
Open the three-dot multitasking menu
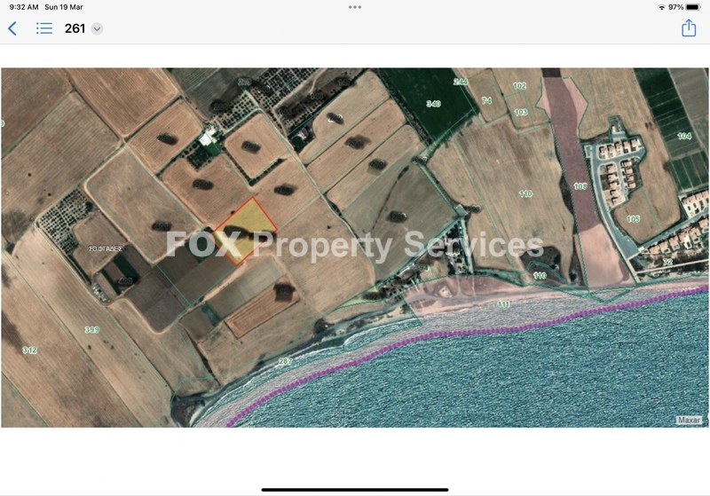pyautogui.click(x=355, y=7)
